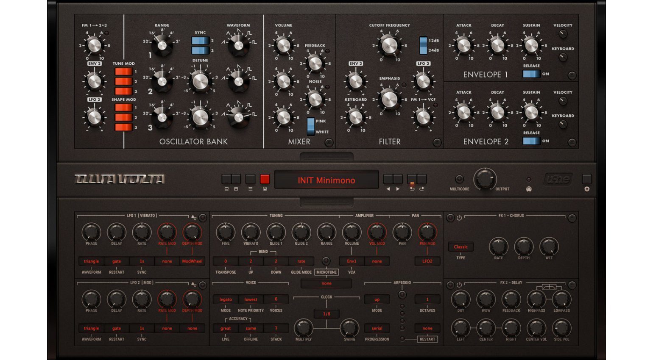The height and width of the screenshot is (360, 653).
Task: Click the Output volume knob
Action: pyautogui.click(x=485, y=179)
